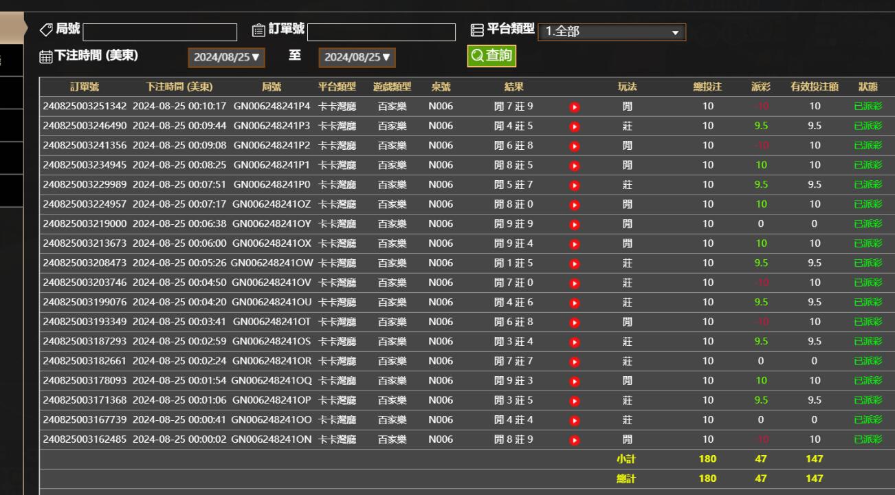Open the start date picker dropdown
Image resolution: width=895 pixels, height=495 pixels.
[x=226, y=58]
